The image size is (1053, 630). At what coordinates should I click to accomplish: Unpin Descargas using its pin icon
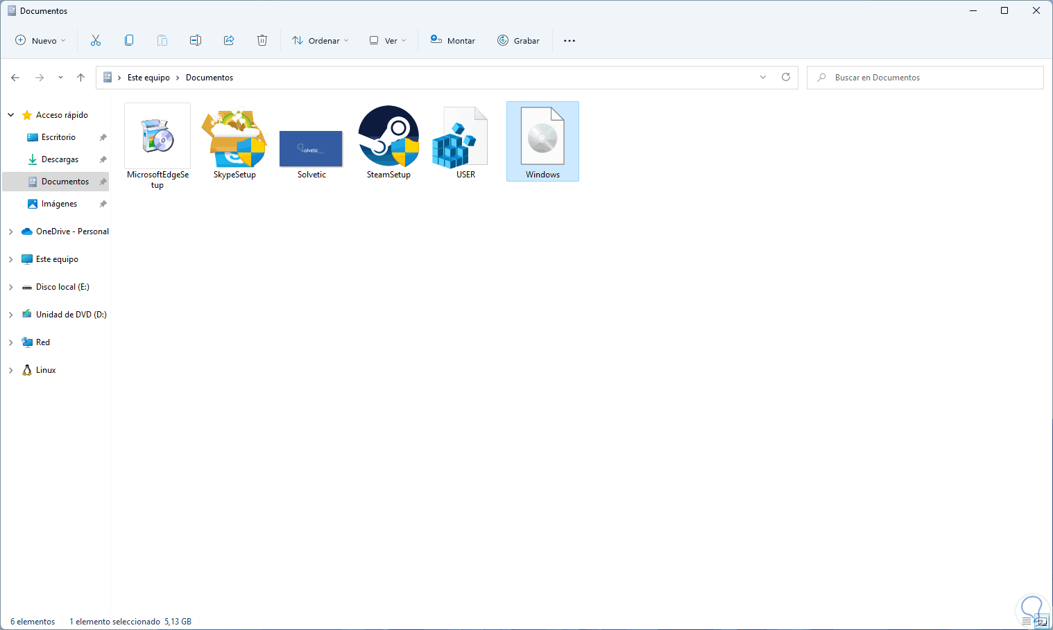(103, 159)
